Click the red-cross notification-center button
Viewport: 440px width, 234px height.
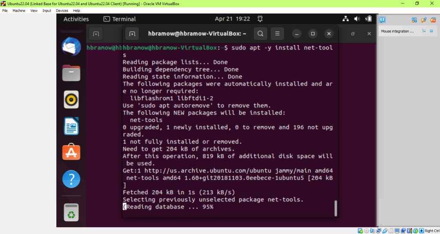click(433, 20)
